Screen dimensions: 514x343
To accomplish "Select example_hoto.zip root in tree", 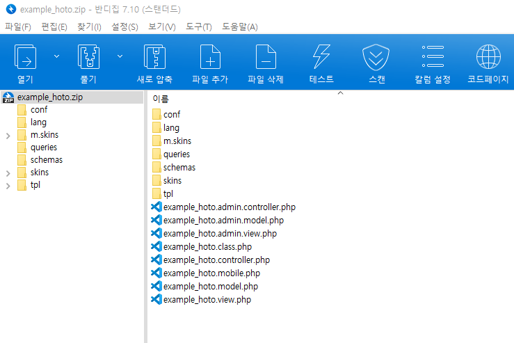I will click(72, 97).
